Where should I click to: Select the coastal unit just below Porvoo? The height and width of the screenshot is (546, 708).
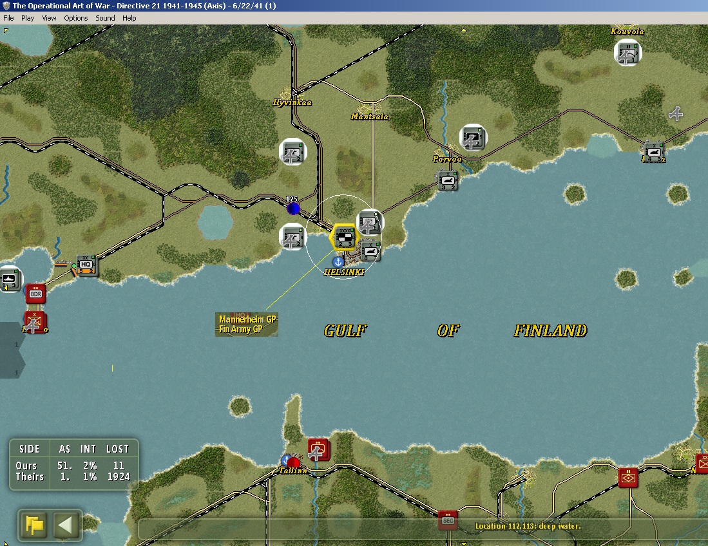coord(448,180)
